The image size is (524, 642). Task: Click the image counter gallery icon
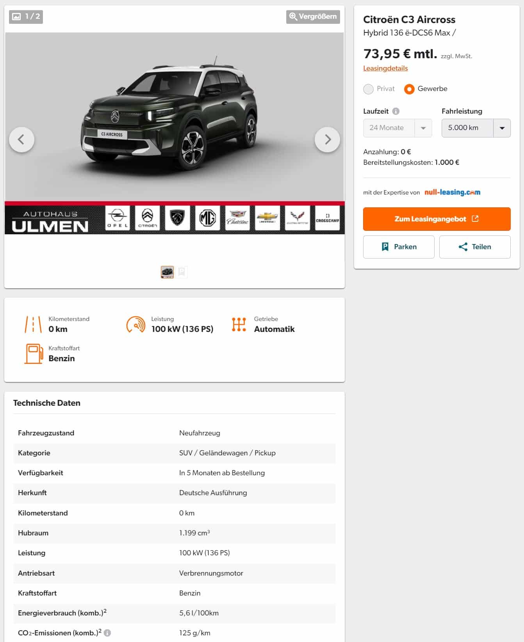coord(16,16)
